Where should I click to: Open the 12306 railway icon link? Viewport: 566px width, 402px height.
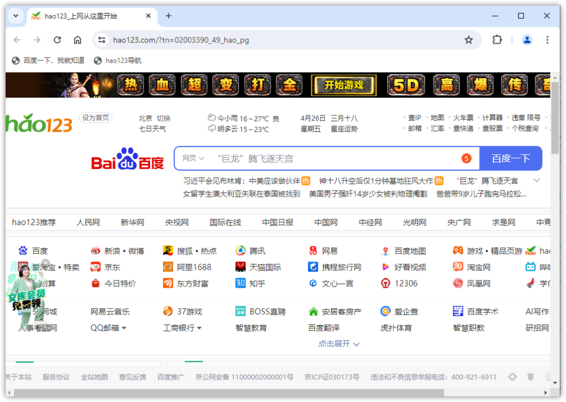point(385,283)
